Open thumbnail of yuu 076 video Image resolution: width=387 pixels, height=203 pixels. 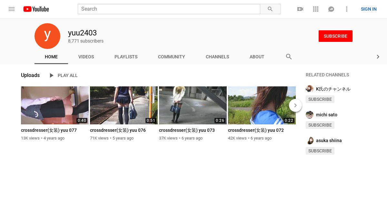(x=124, y=105)
